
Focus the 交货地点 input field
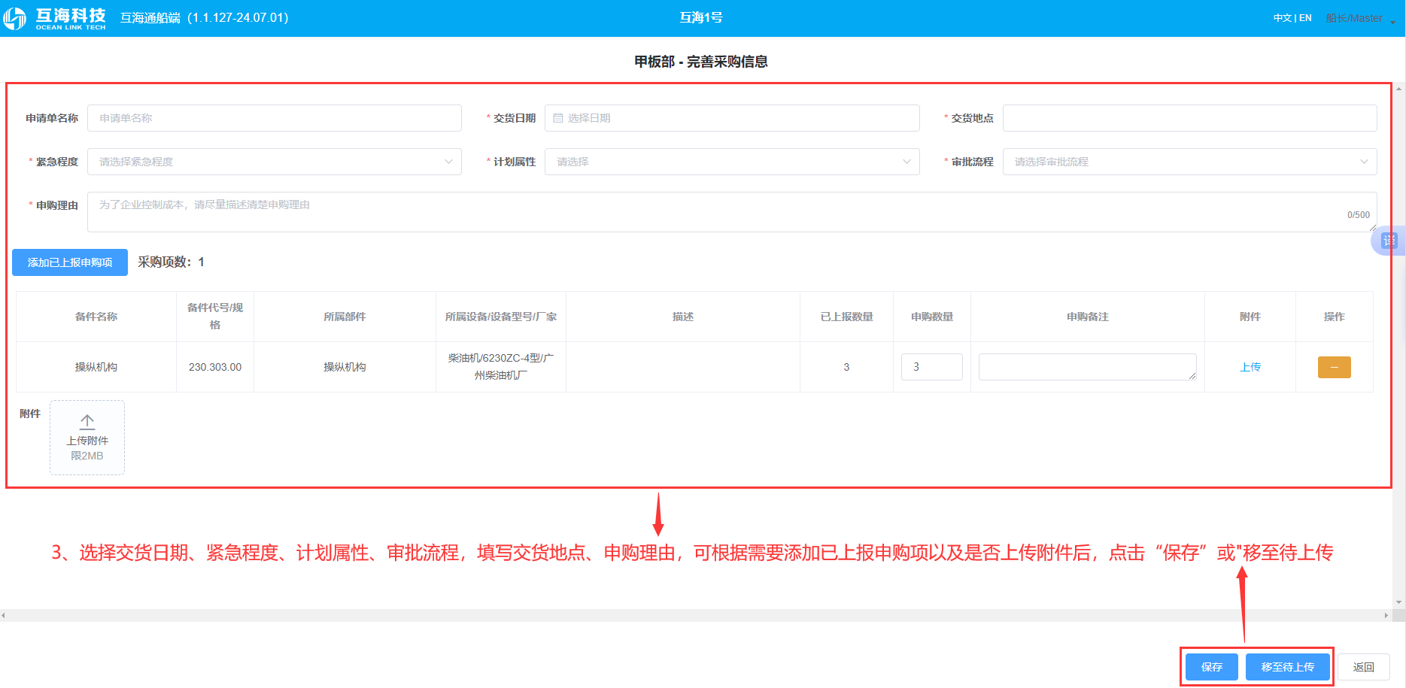[1189, 118]
